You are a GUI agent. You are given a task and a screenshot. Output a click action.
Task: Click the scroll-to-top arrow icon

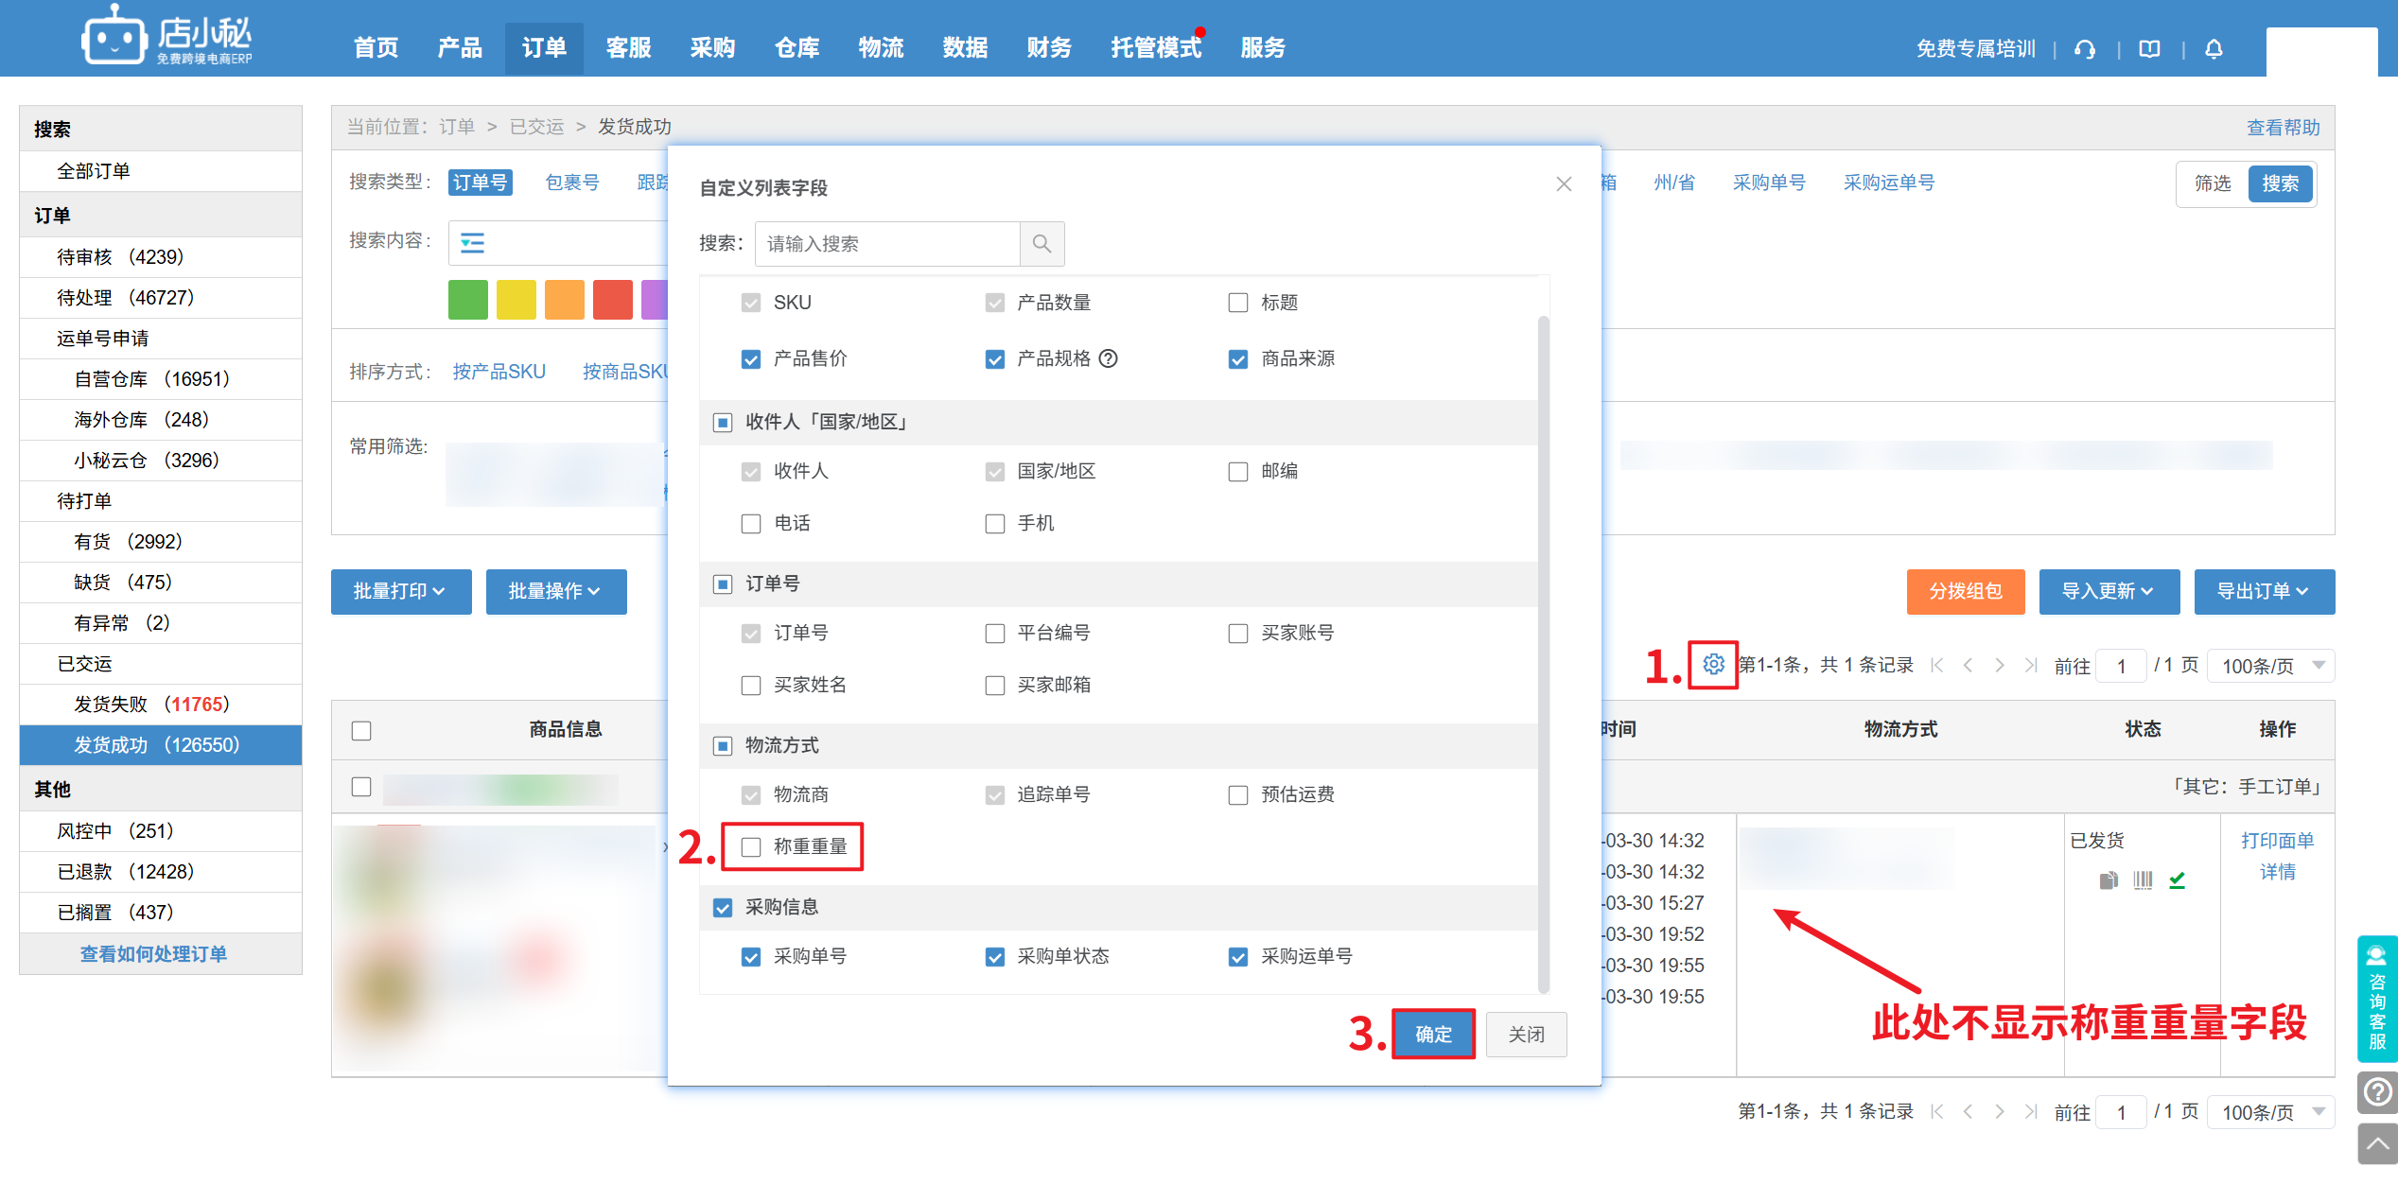pos(2377,1144)
